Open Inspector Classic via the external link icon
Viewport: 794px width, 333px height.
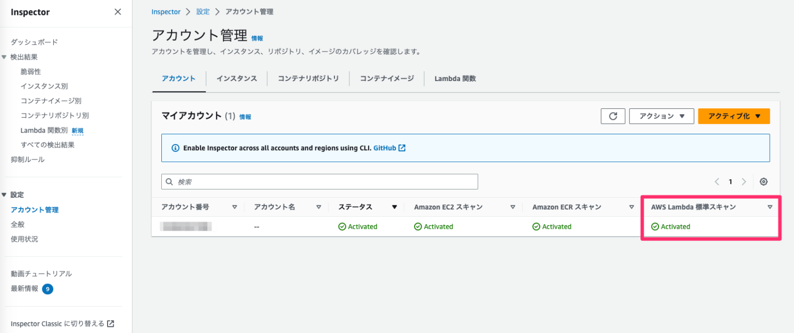[109, 323]
